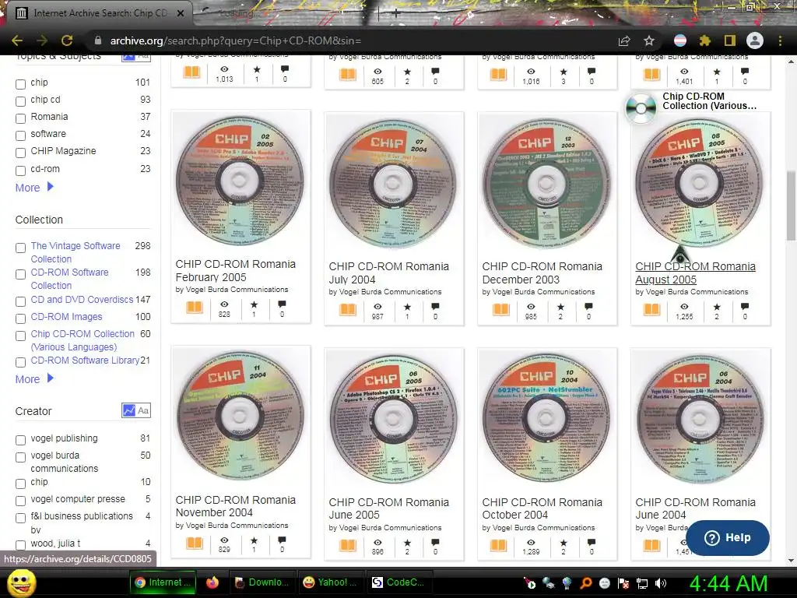Switch to Internet Archive Search tab
Image resolution: width=797 pixels, height=598 pixels.
pyautogui.click(x=97, y=13)
